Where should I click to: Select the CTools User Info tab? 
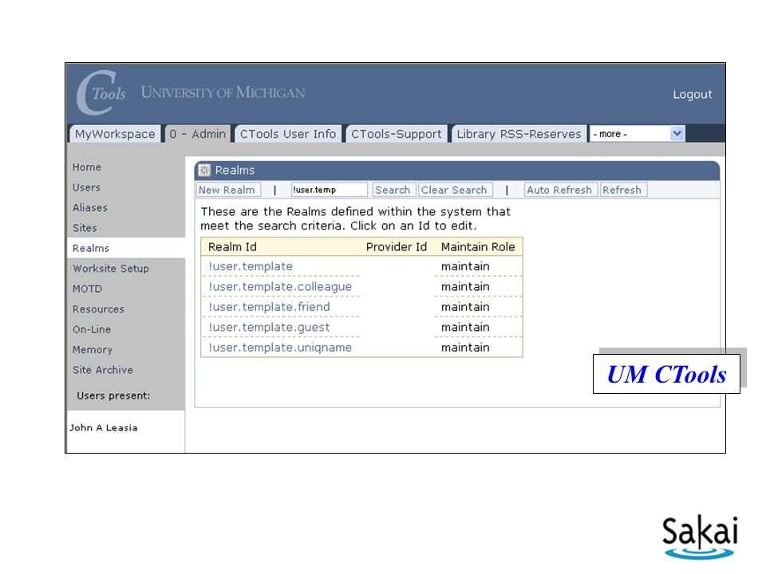(288, 134)
